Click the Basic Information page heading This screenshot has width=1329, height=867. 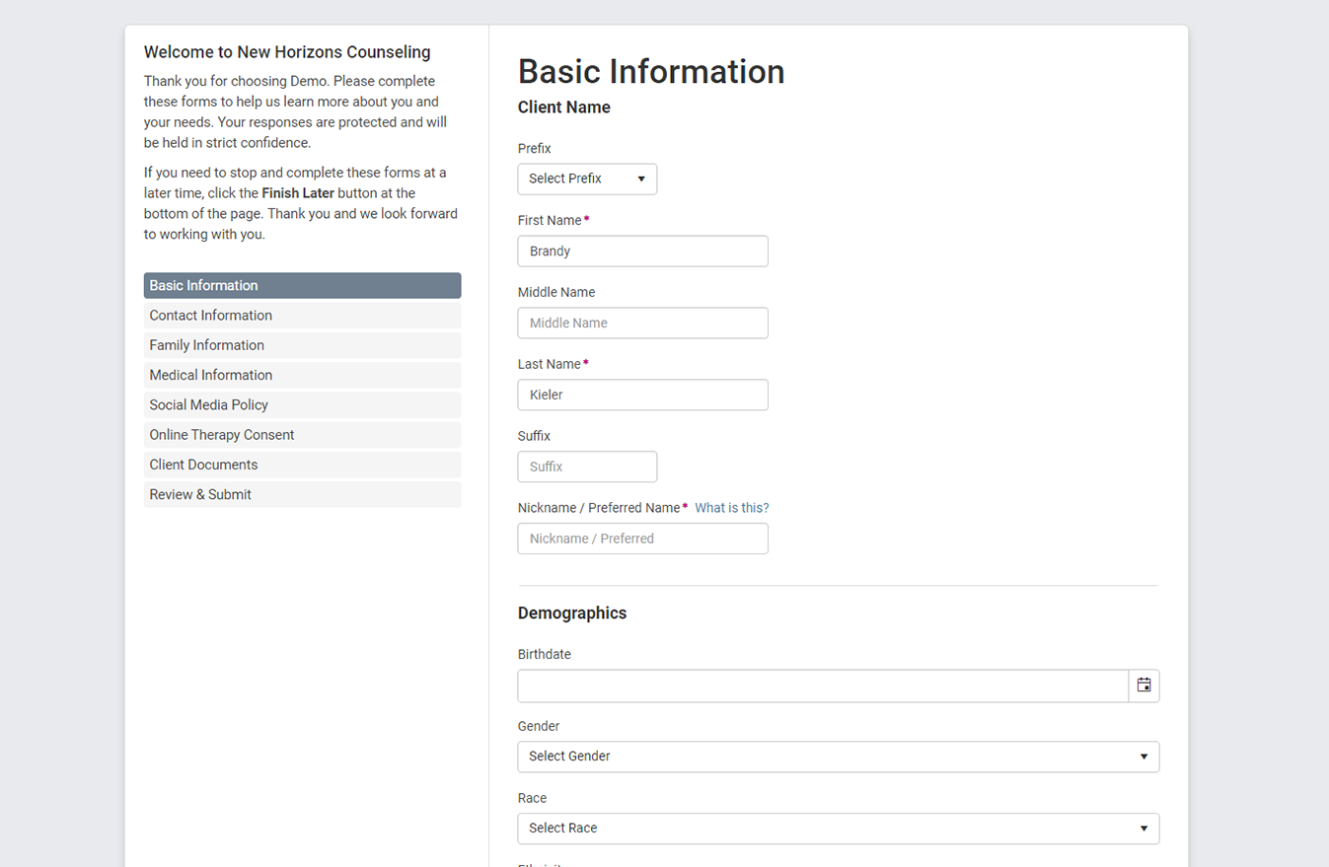coord(651,72)
